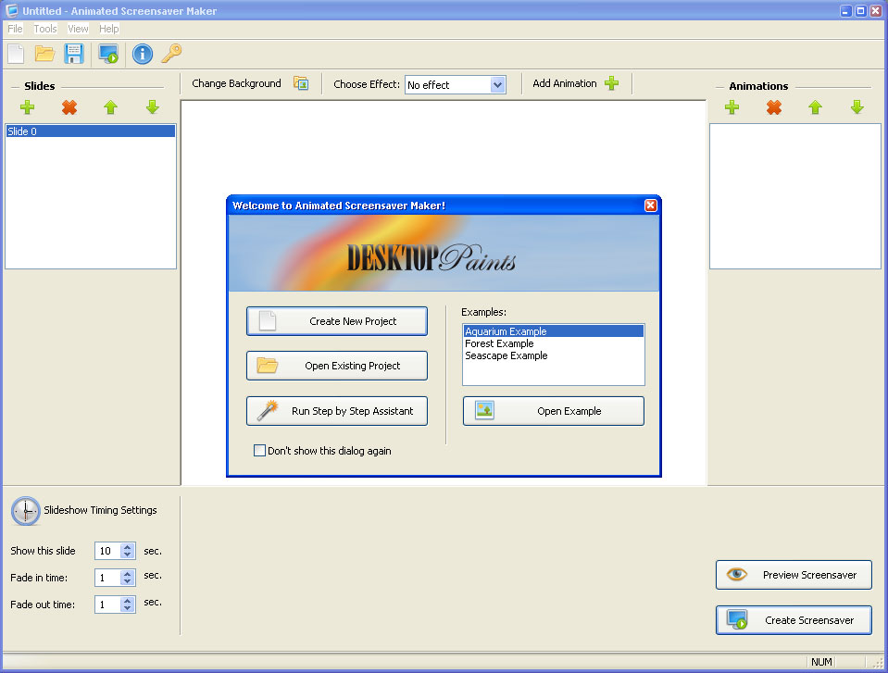The height and width of the screenshot is (673, 888).
Task: Decrease Fade in time value
Action: pyautogui.click(x=128, y=581)
